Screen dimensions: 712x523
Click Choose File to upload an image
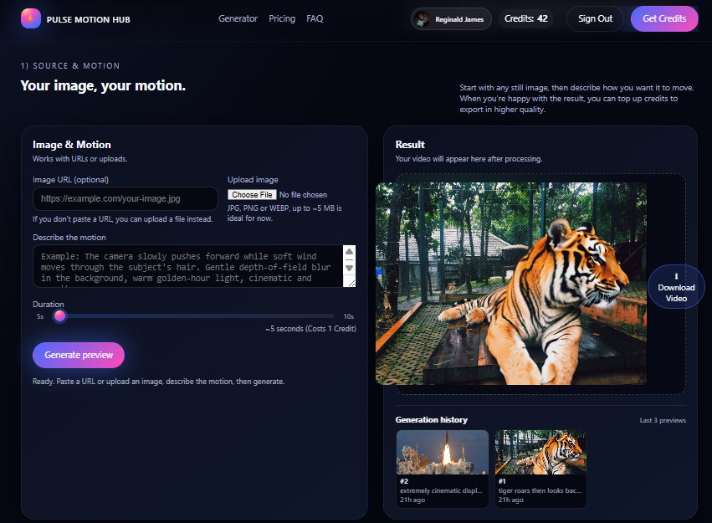click(252, 194)
